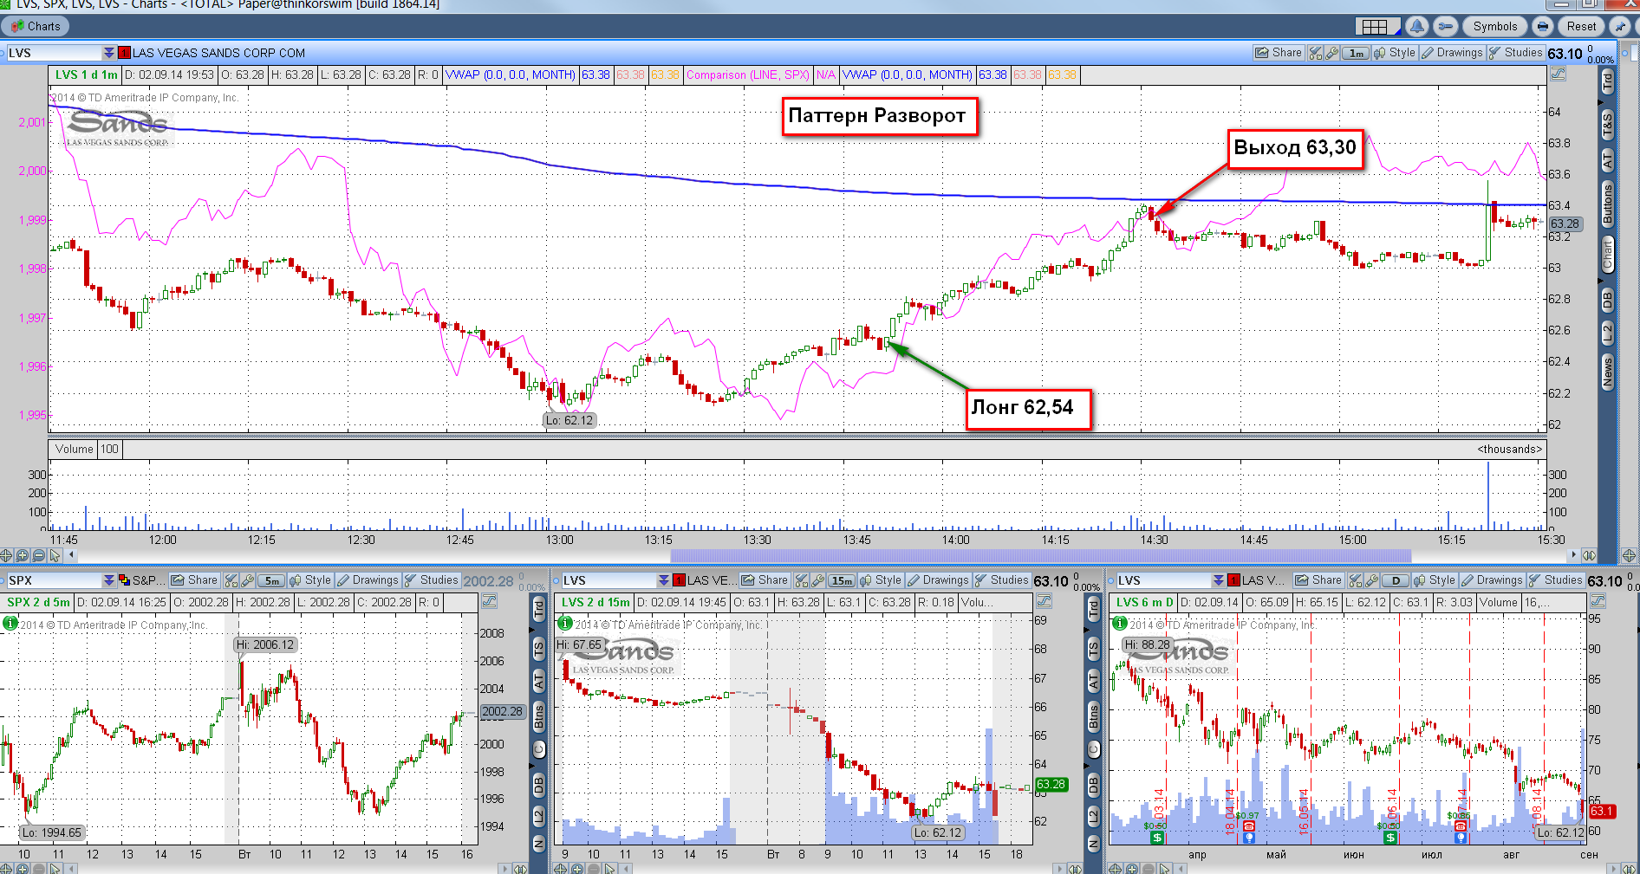This screenshot has height=874, width=1640.
Task: Expand the SPX symbol dropdown
Action: pos(108,580)
